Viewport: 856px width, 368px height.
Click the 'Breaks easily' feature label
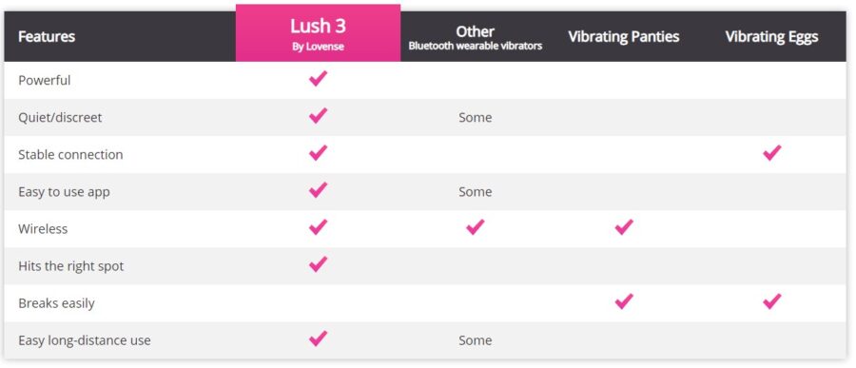(x=56, y=303)
